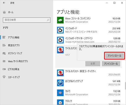
Task: Click the Web サイト用のアプリ icon
Action: [x=4, y=61]
